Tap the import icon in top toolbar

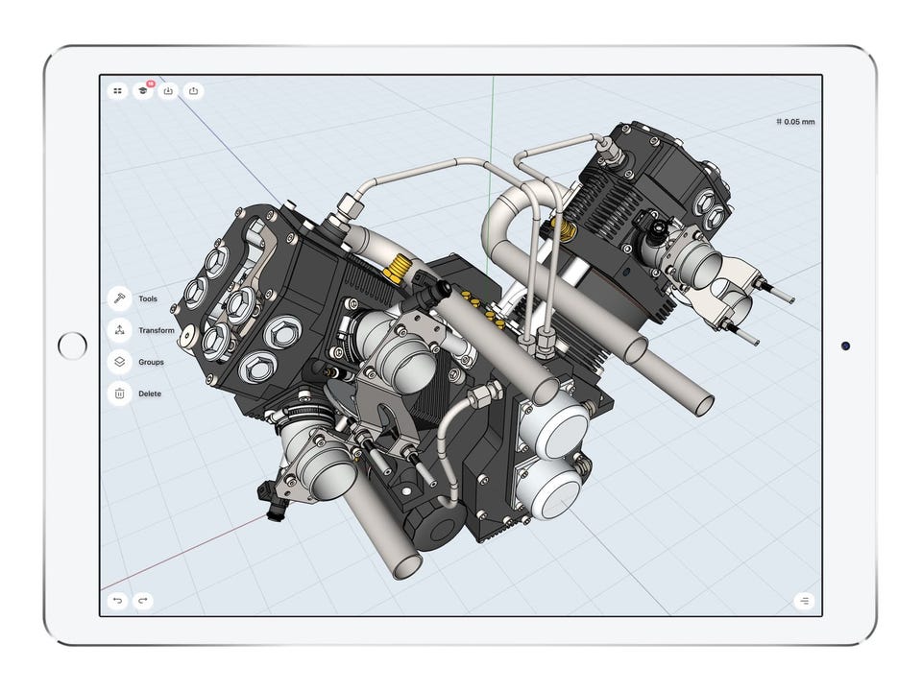tap(168, 91)
